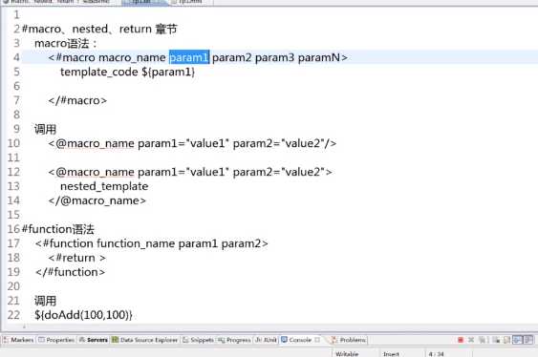The width and height of the screenshot is (538, 357).
Task: Open the Problems view tab
Action: tap(349, 340)
